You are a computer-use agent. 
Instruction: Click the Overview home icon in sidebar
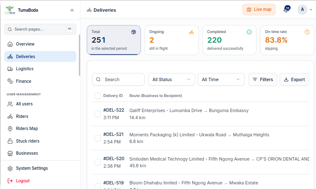[x=10, y=44]
